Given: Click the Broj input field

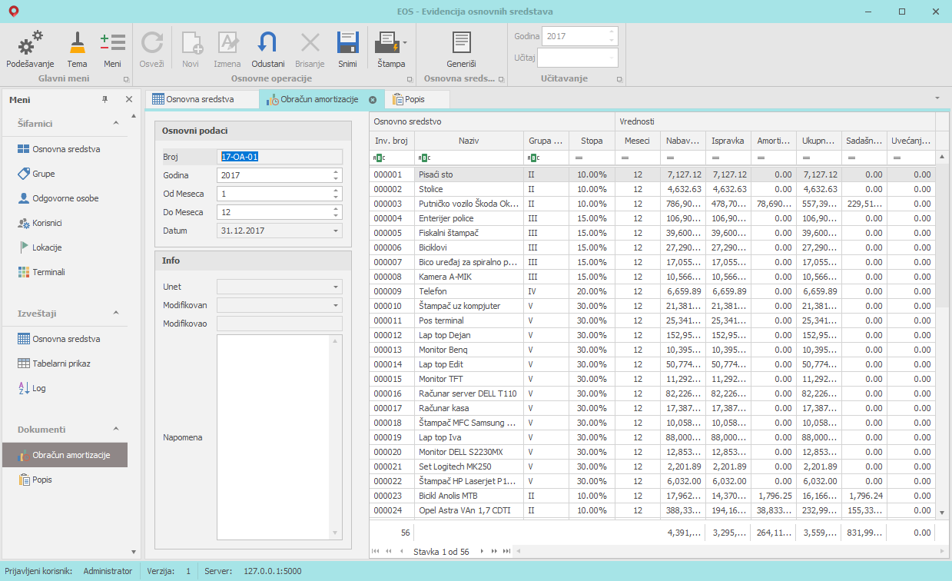Looking at the screenshot, I should [x=280, y=157].
